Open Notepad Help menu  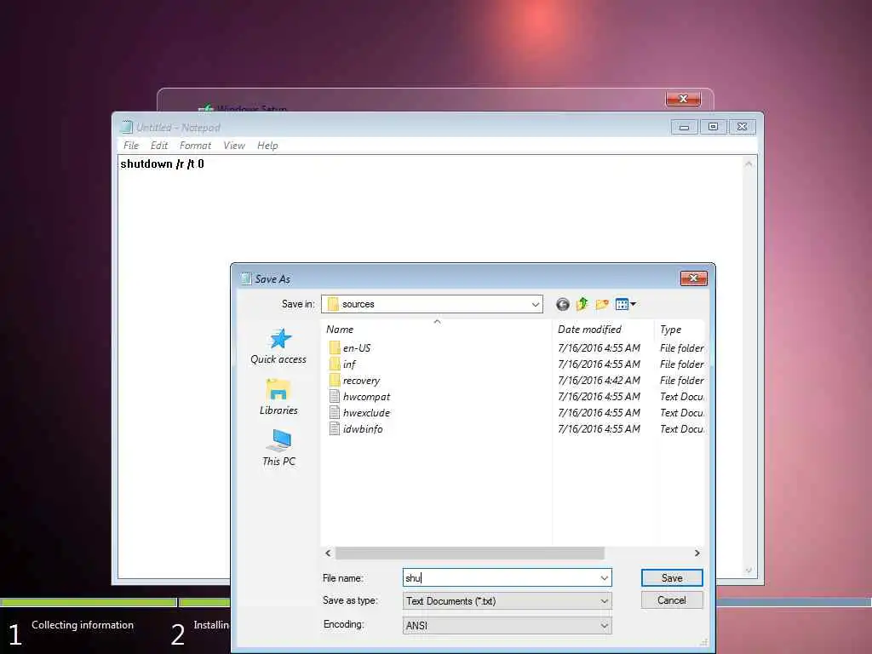coord(267,146)
